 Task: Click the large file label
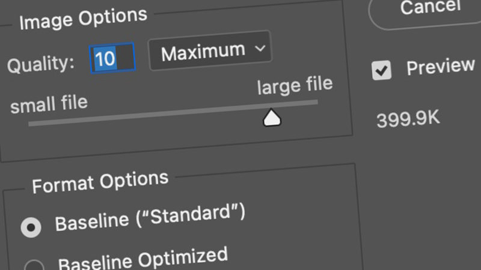point(295,85)
